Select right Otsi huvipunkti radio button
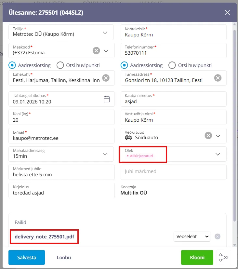 [x=172, y=65]
